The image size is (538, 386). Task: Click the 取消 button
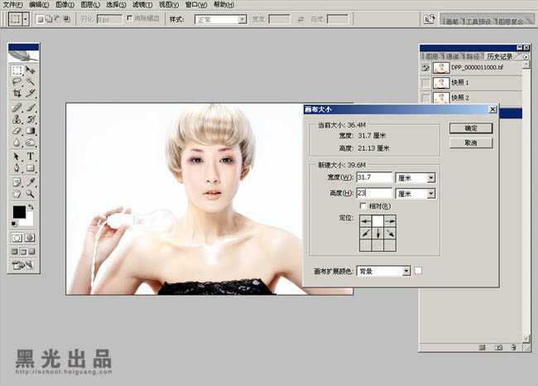point(470,142)
